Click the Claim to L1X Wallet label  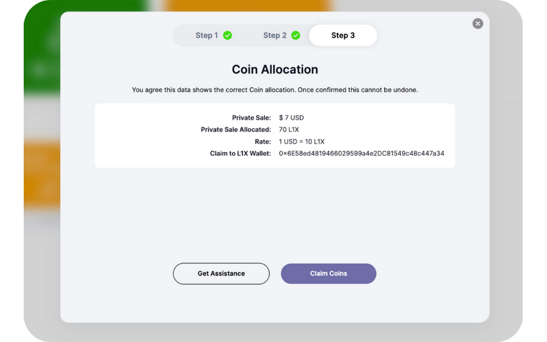(x=240, y=153)
